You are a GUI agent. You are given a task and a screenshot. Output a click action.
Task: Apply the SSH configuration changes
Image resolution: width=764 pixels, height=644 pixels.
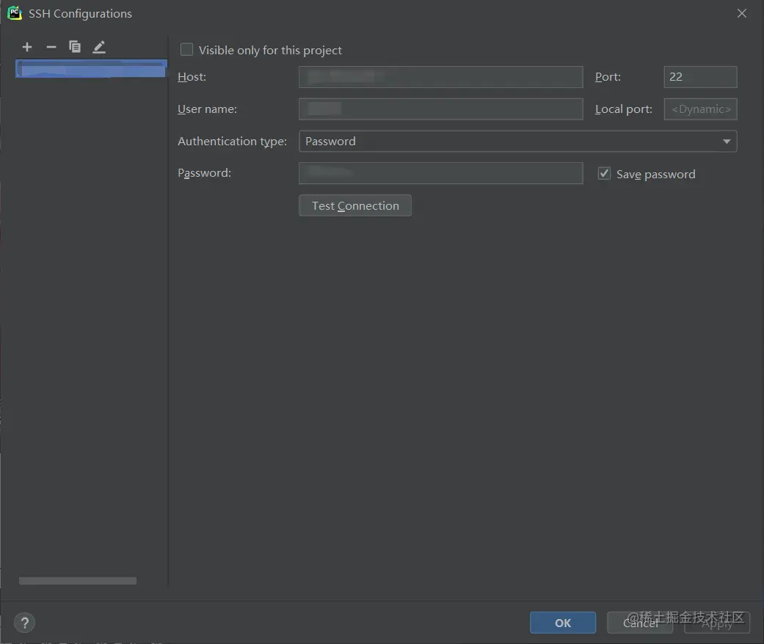pos(716,622)
